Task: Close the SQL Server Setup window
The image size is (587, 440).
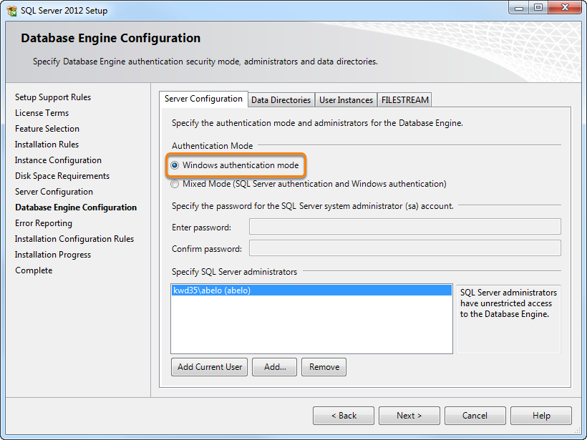Action: click(566, 7)
